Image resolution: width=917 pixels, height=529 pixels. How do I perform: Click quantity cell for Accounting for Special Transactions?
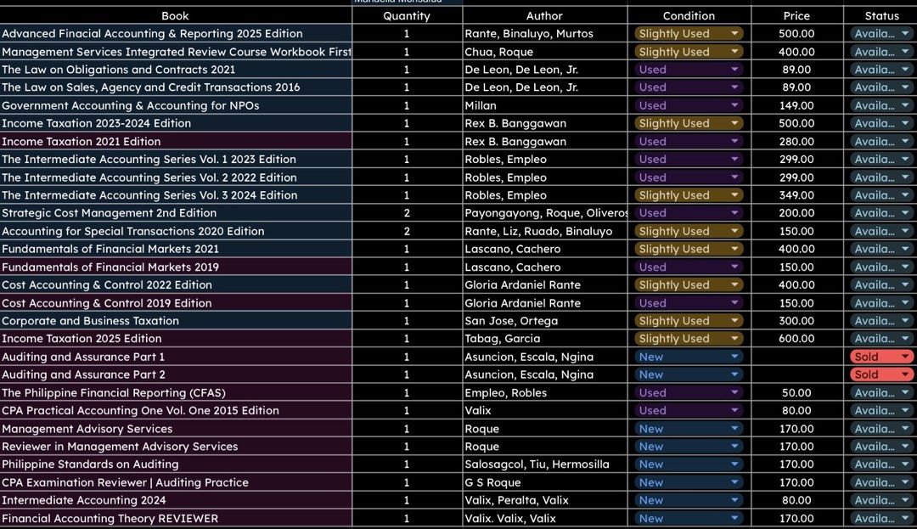point(407,231)
